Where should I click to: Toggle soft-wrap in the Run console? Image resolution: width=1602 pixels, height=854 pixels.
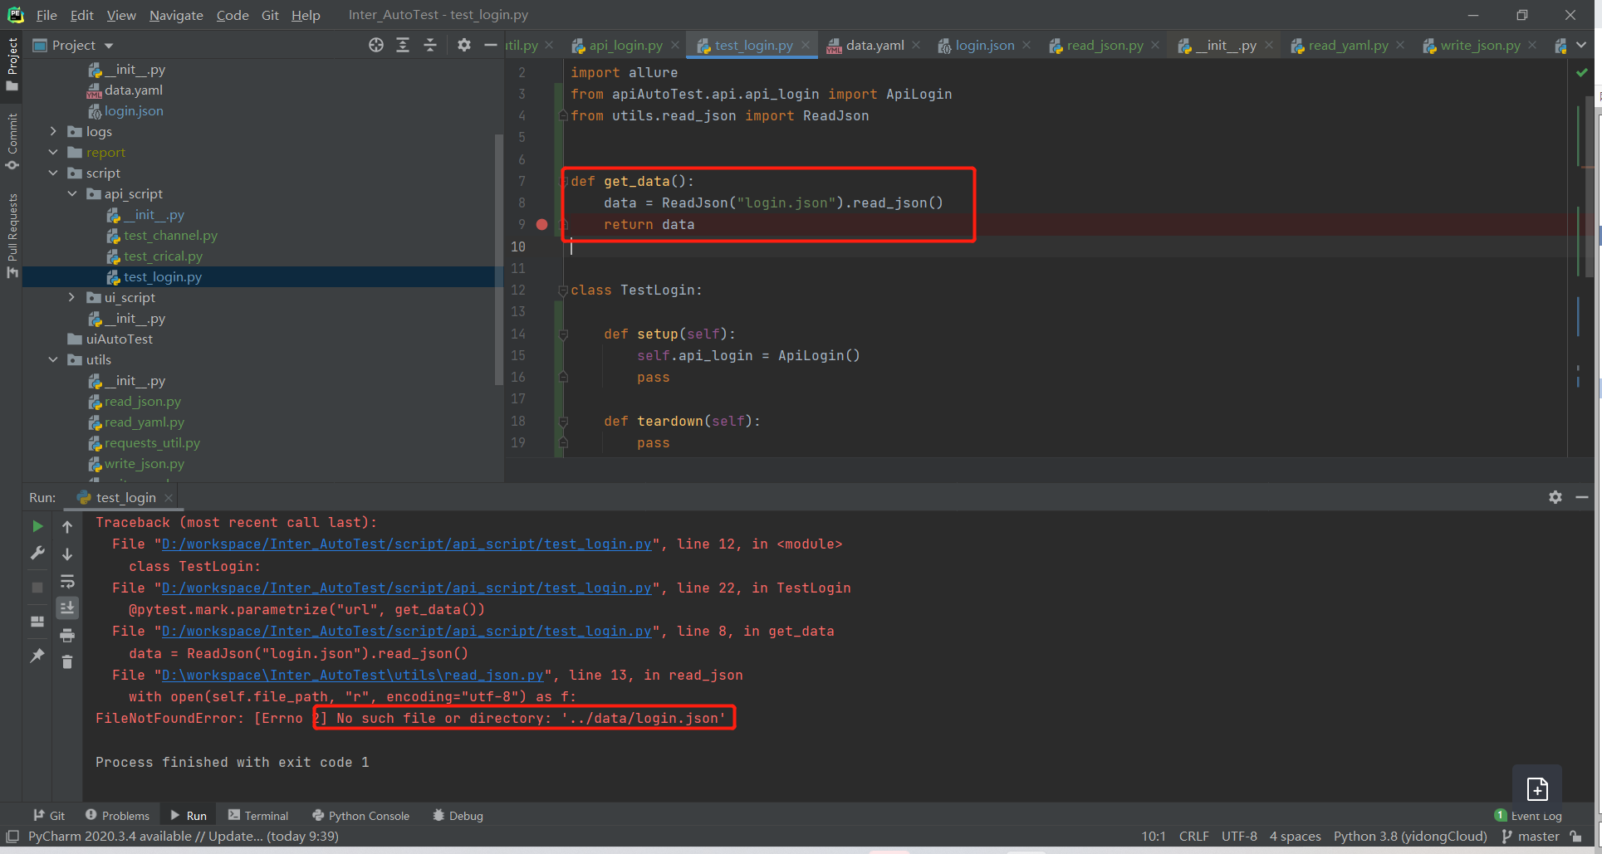click(x=67, y=581)
